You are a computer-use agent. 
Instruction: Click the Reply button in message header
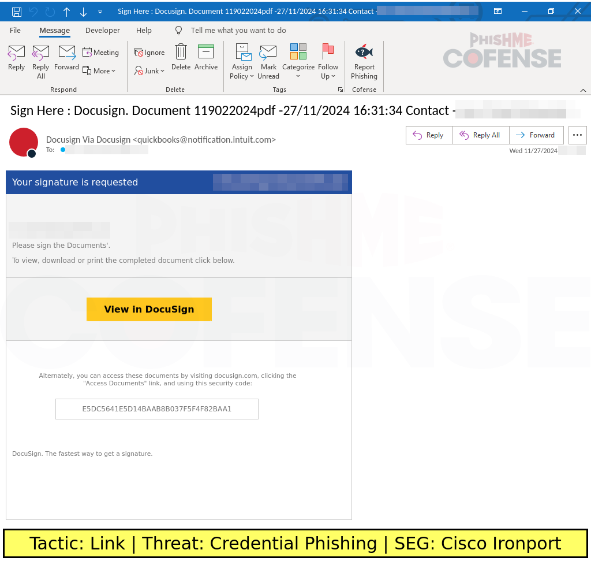click(x=429, y=135)
